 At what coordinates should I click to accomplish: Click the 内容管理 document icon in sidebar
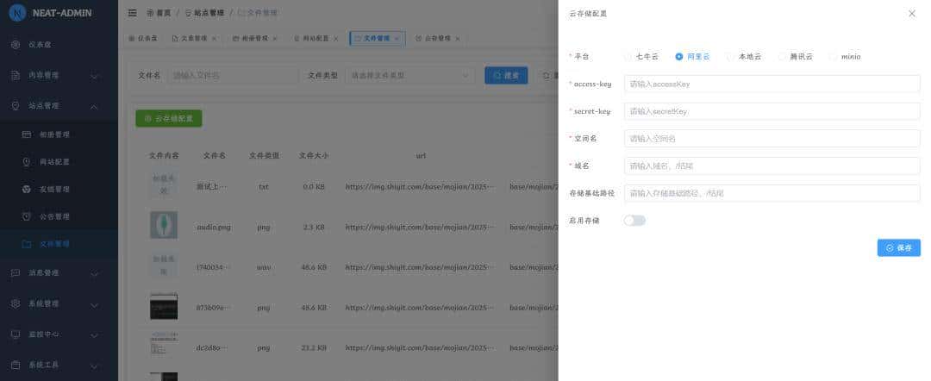tap(16, 75)
